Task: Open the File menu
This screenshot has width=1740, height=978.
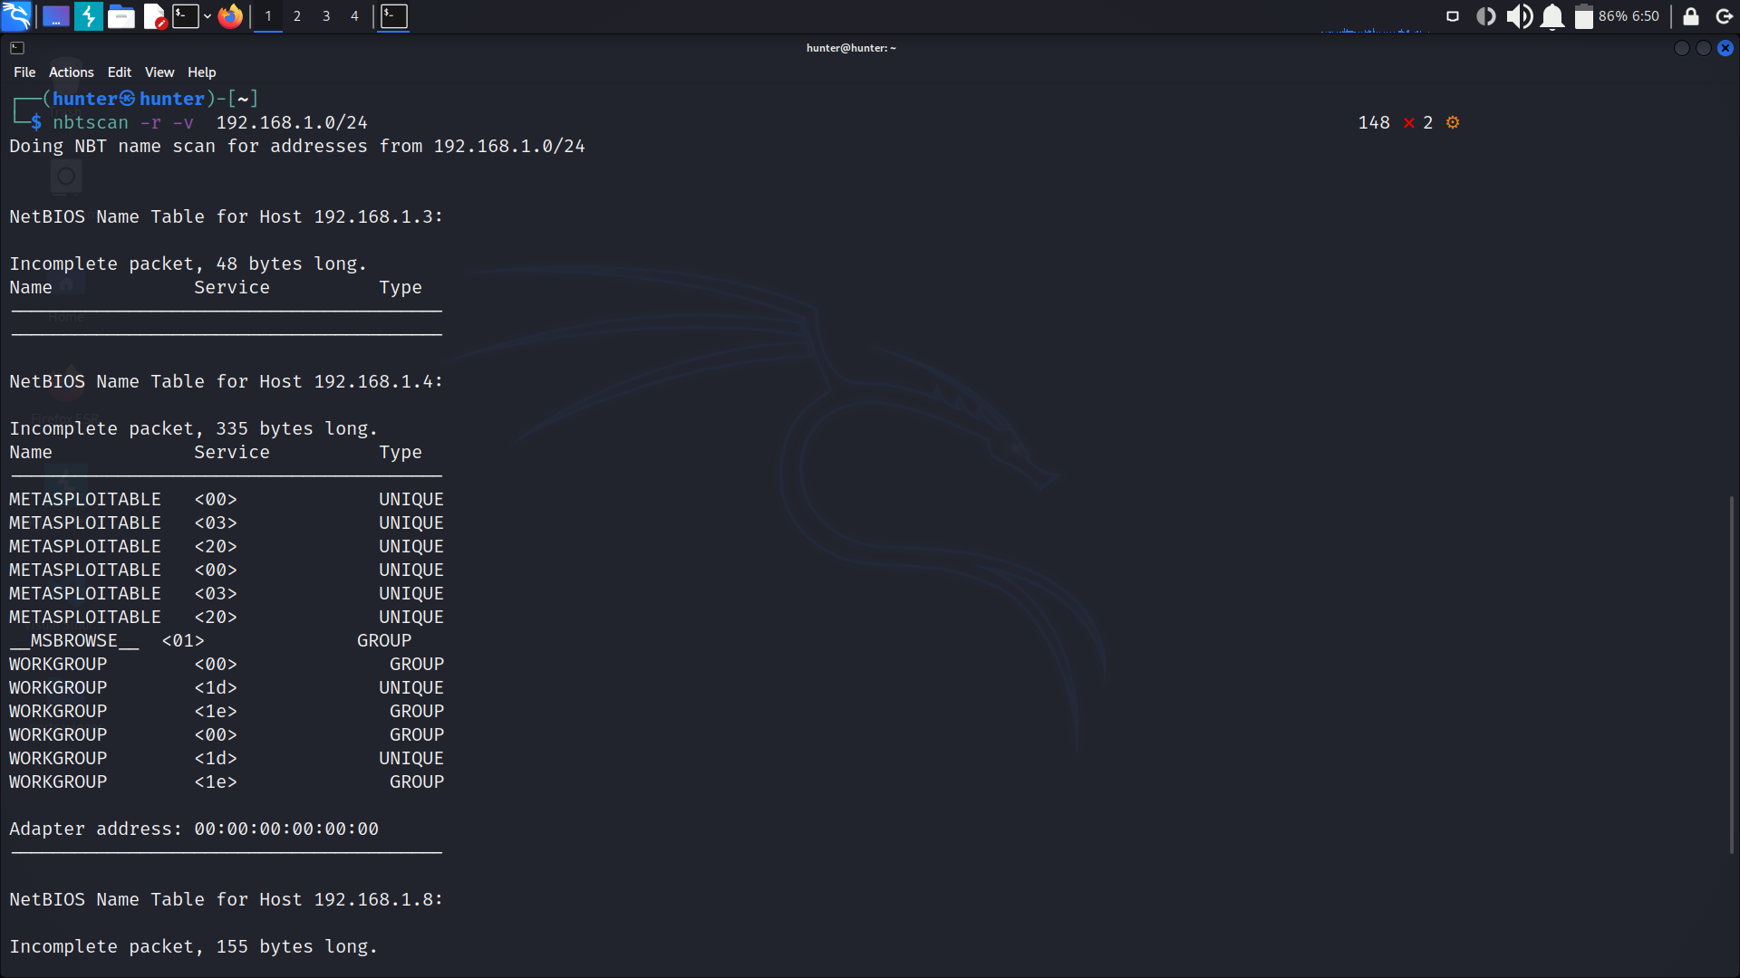Action: coord(24,72)
